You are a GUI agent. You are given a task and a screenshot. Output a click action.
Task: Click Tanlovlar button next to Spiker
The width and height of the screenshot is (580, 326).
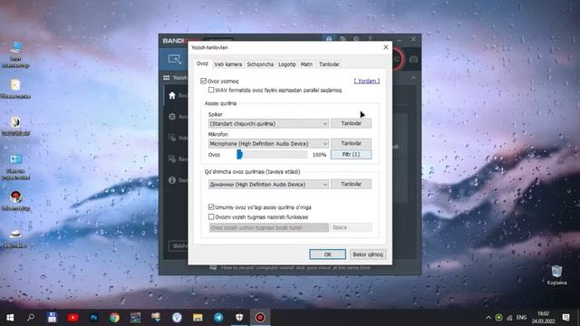[351, 123]
